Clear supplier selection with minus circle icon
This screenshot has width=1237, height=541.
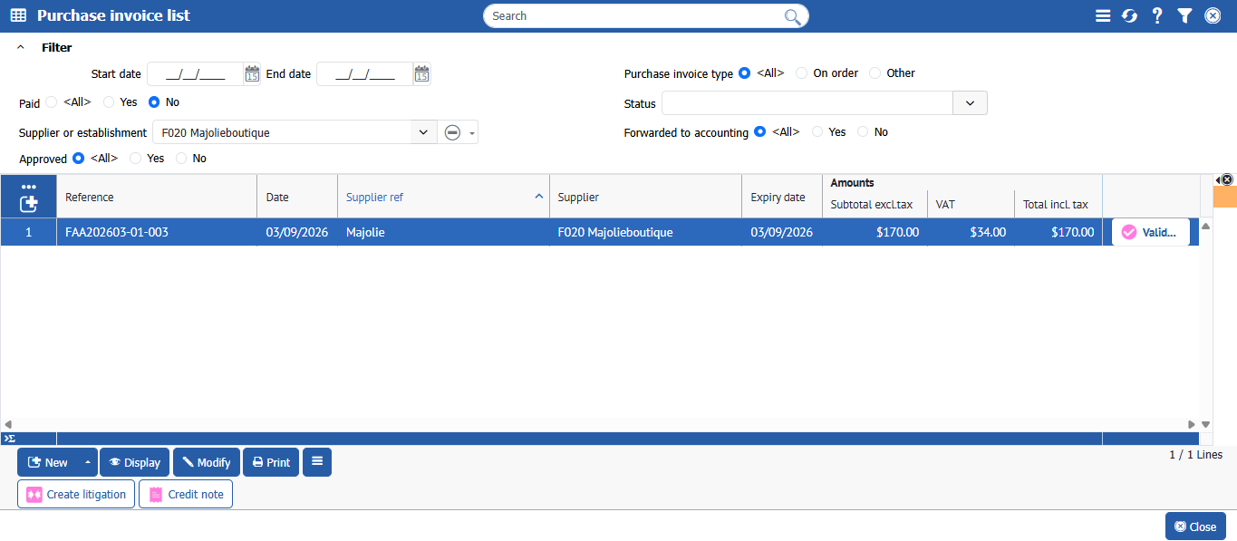[452, 132]
